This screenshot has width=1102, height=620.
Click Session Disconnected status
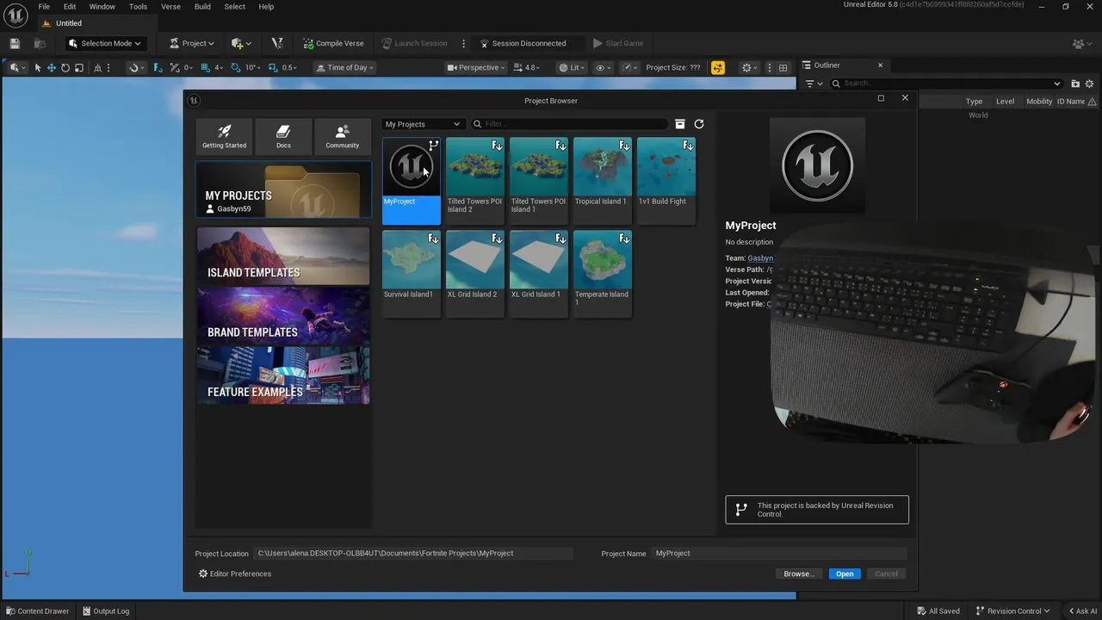tap(523, 43)
